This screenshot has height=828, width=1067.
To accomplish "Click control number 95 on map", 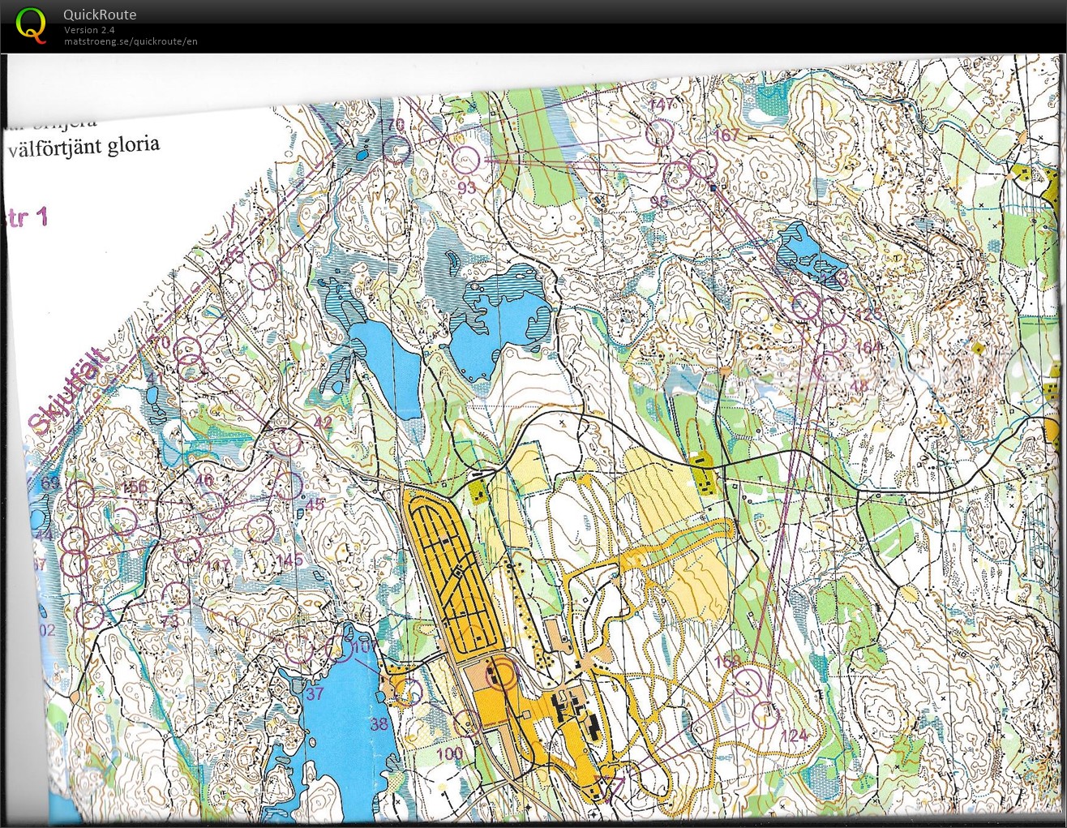I will 659,201.
